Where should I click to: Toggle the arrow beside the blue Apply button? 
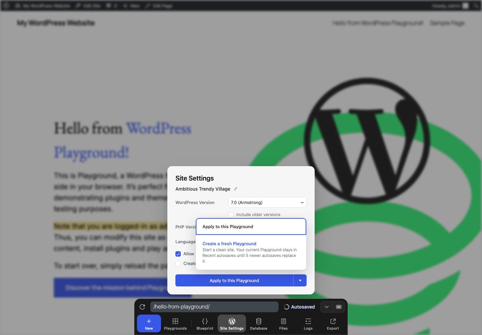[300, 280]
